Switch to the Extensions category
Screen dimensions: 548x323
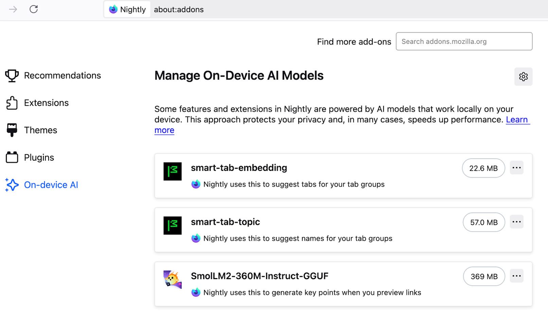[46, 103]
